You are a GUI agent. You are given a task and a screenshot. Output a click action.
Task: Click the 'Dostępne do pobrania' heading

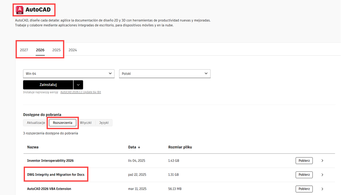[x=42, y=115]
